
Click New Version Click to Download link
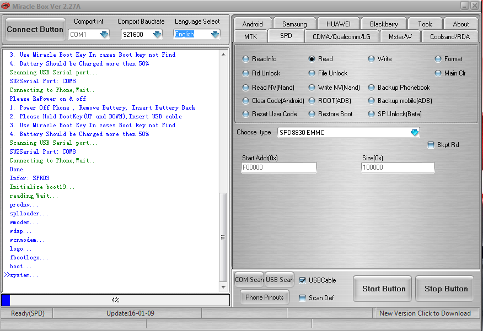coord(425,313)
